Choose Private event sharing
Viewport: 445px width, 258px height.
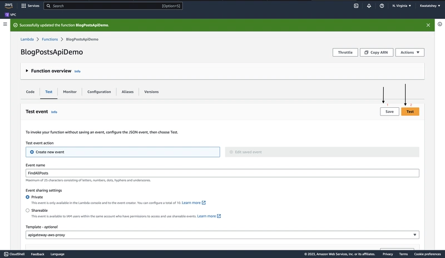pos(27,197)
